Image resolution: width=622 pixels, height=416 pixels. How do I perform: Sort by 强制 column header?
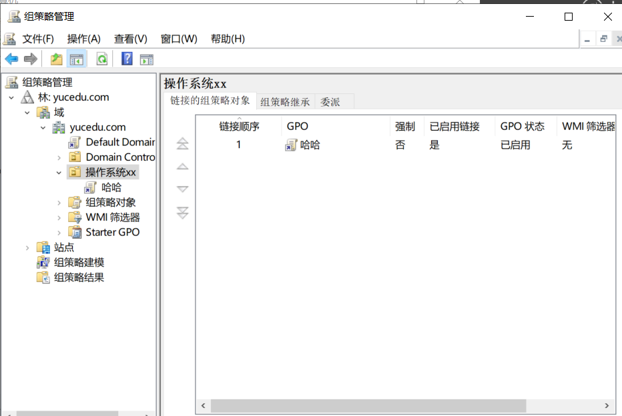[x=407, y=127]
